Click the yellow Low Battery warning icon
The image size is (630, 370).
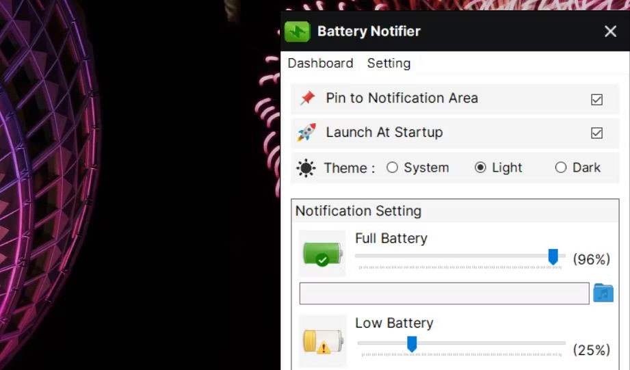click(x=323, y=341)
